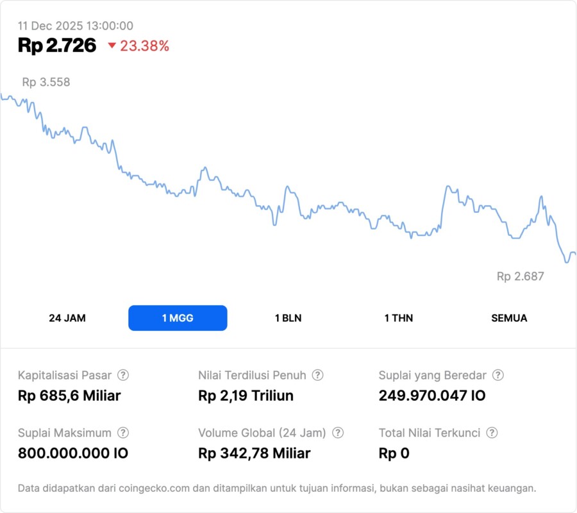Switch chart to 1 THN range
Screen dimensions: 577x513
click(x=399, y=318)
